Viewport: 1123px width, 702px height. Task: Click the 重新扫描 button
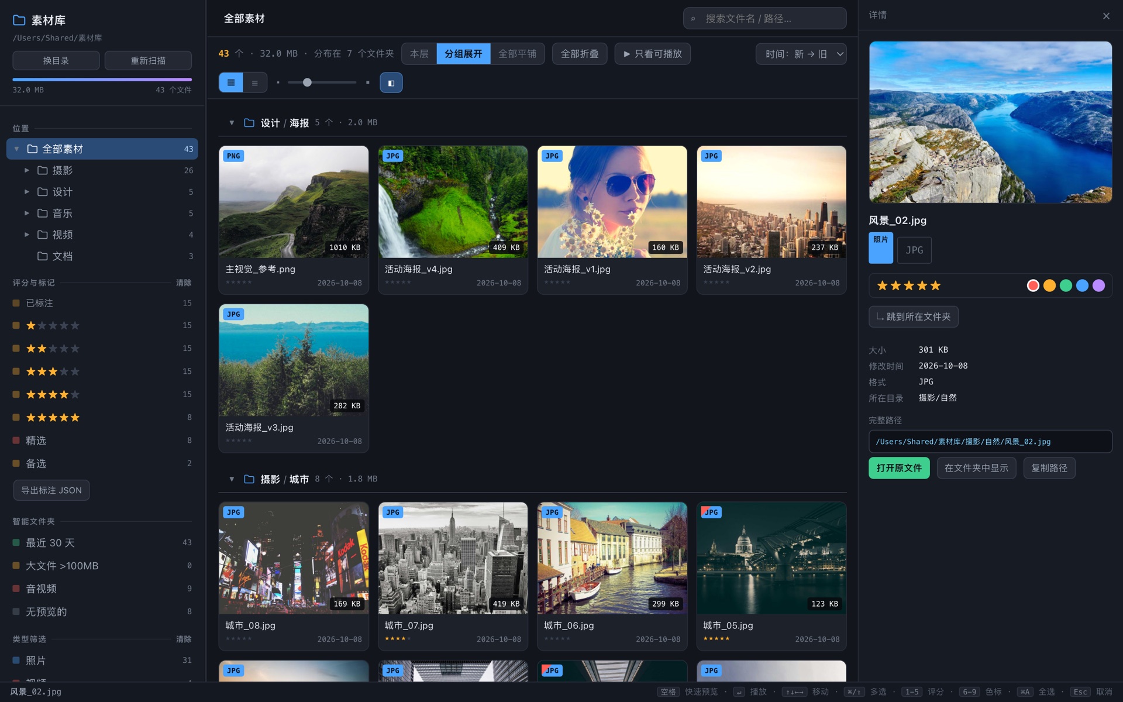pos(148,60)
